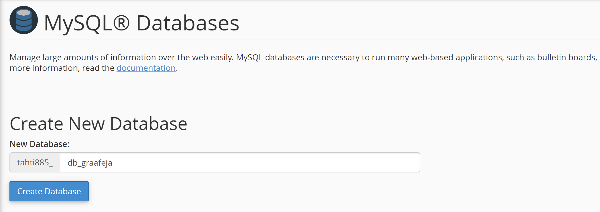Click the word "MySQL®" in the page heading
This screenshot has width=600, height=212.
pyautogui.click(x=87, y=23)
